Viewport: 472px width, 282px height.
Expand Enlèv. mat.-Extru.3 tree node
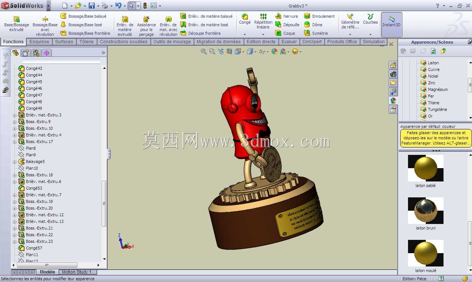point(15,115)
